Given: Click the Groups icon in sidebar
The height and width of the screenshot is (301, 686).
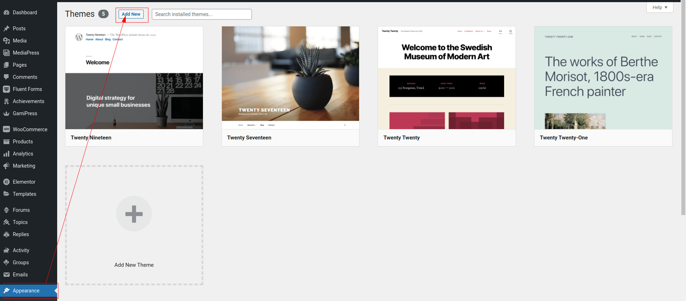Looking at the screenshot, I should pyautogui.click(x=6, y=262).
